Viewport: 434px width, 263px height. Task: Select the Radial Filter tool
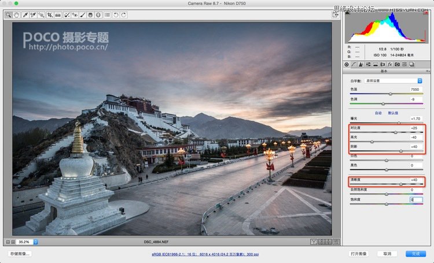point(98,15)
